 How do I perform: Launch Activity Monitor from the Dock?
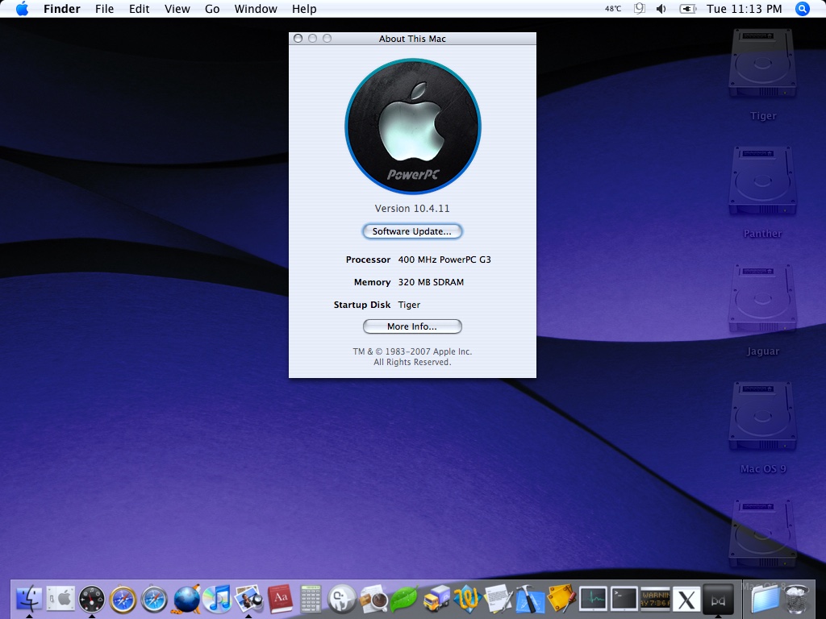point(593,599)
